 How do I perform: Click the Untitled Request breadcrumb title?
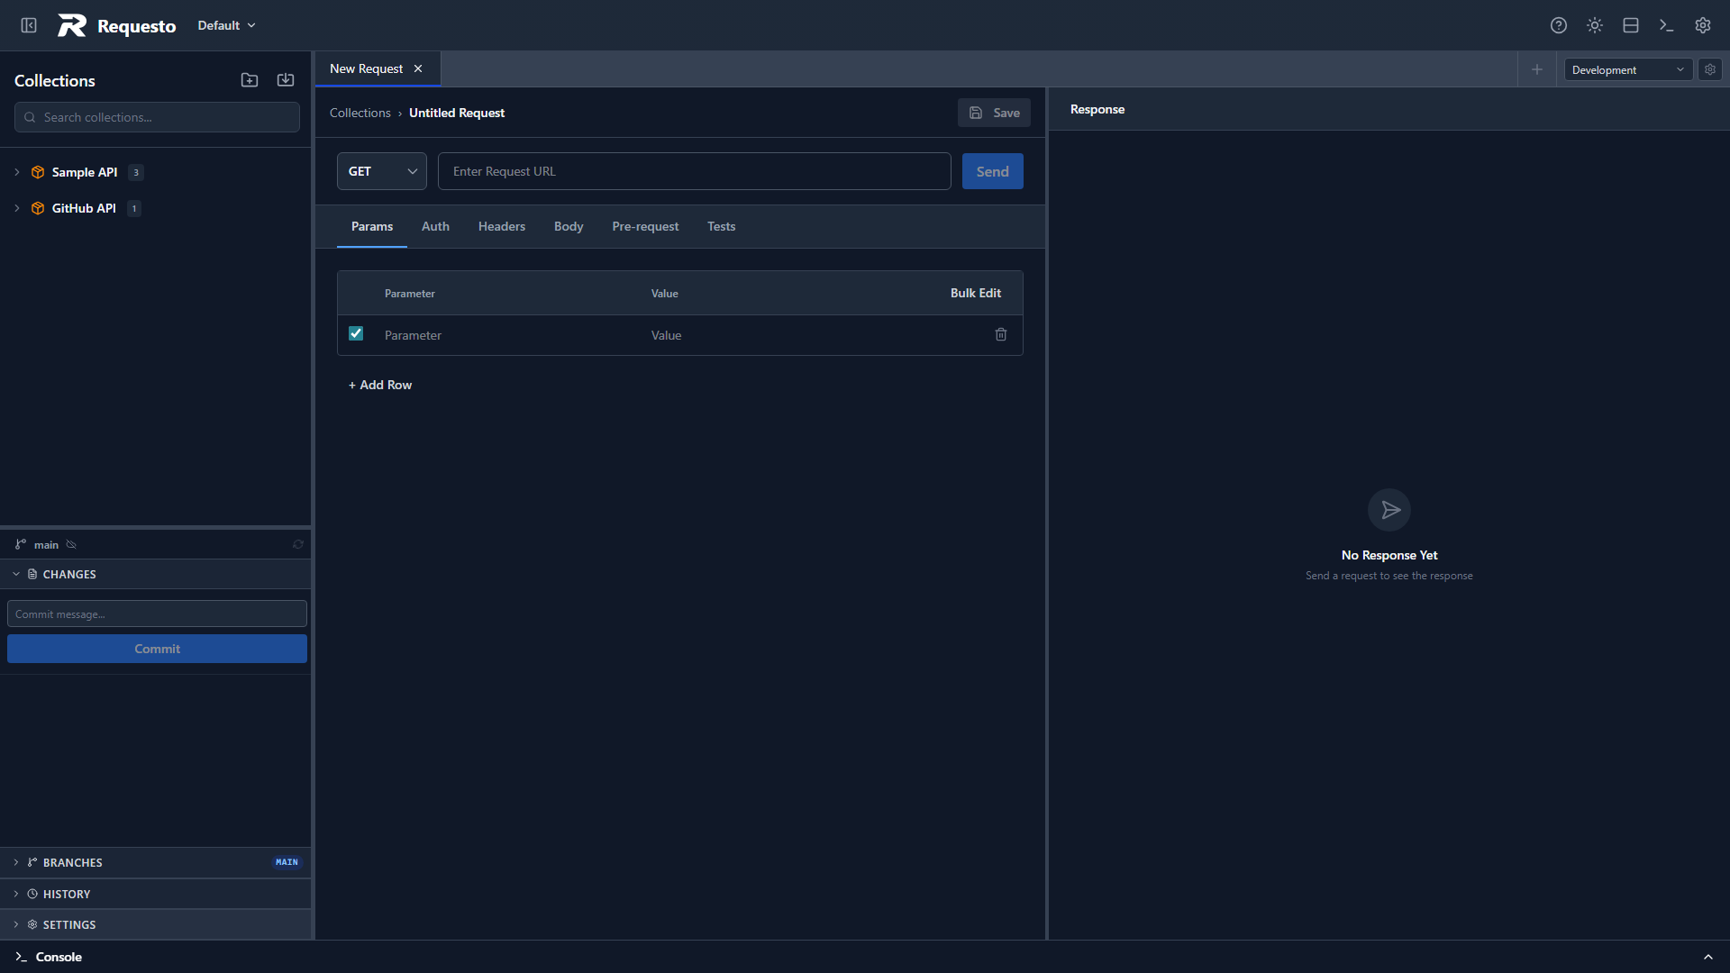coord(457,113)
